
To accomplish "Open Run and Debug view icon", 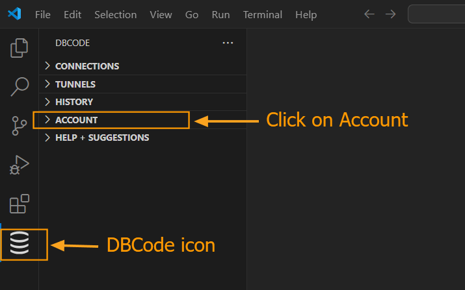I will click(x=20, y=165).
